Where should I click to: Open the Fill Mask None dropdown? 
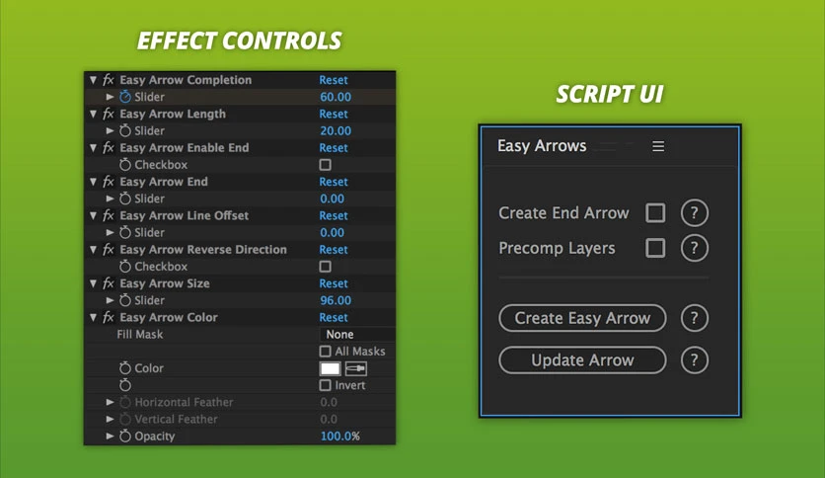[x=357, y=334]
